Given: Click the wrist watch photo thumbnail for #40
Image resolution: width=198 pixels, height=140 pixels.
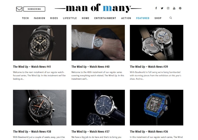Looking at the screenshot, I should pos(98,43).
